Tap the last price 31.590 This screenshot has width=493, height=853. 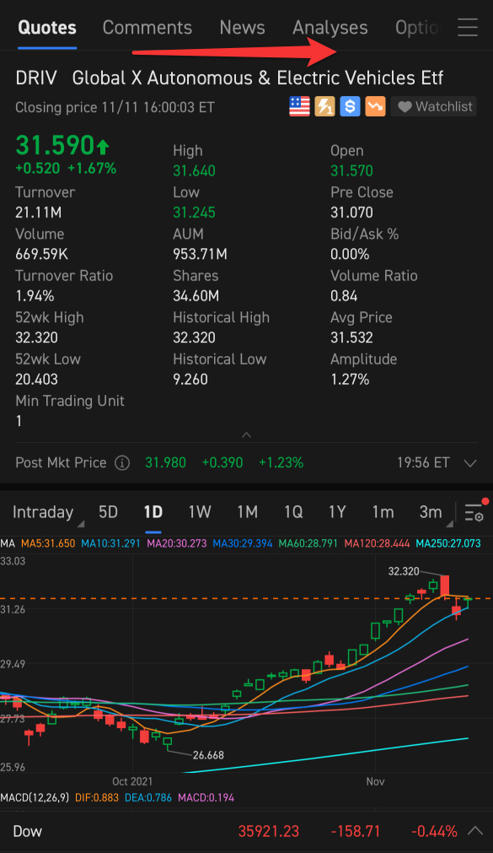(56, 145)
